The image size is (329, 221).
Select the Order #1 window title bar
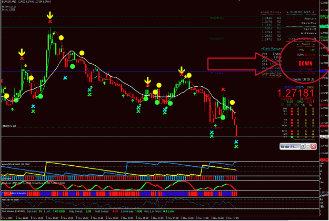click(298, 146)
